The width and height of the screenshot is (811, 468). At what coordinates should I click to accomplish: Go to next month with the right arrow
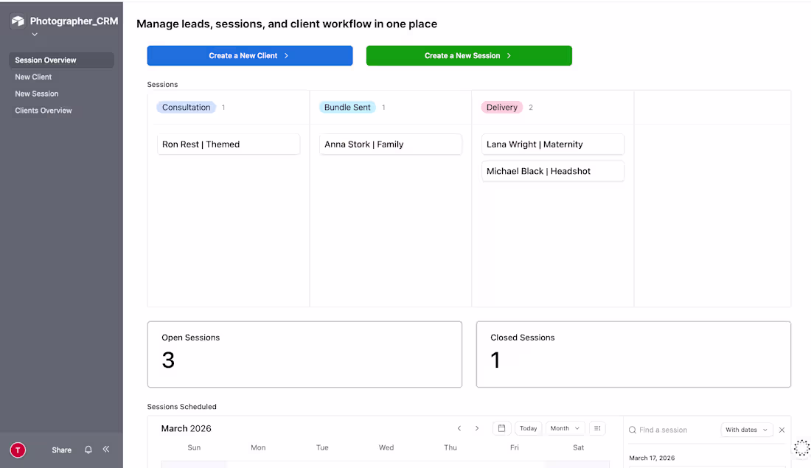tap(477, 428)
